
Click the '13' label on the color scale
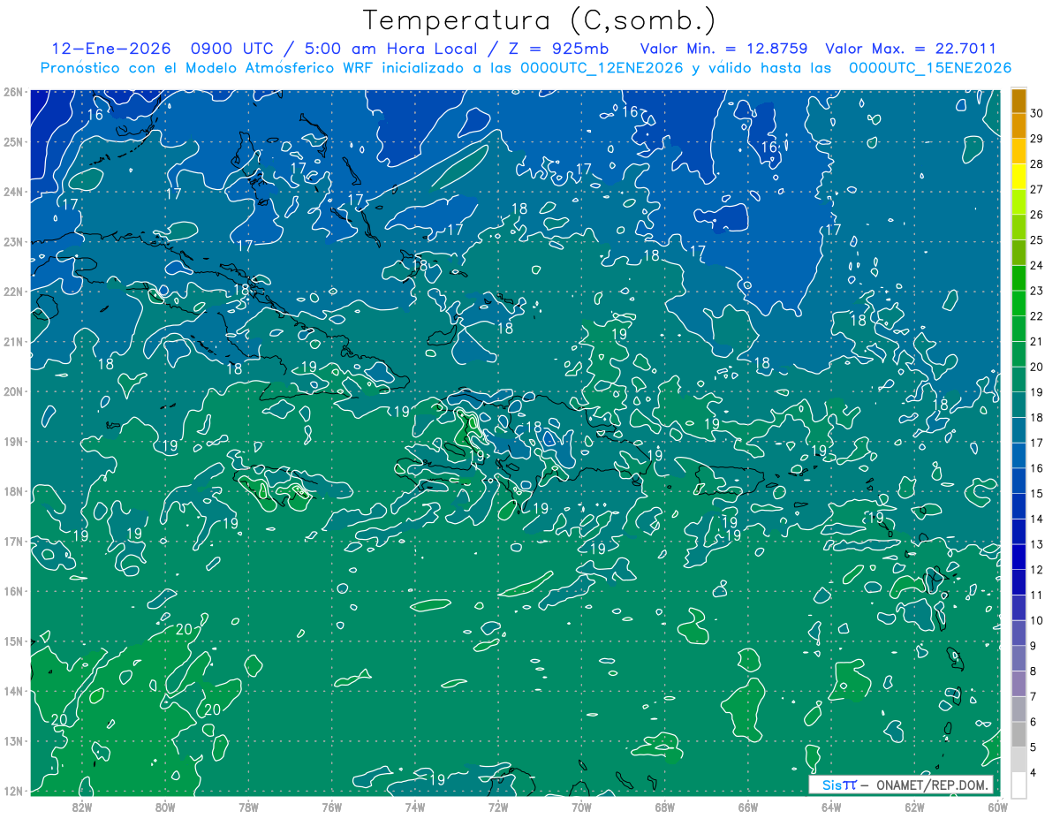[x=1037, y=544]
